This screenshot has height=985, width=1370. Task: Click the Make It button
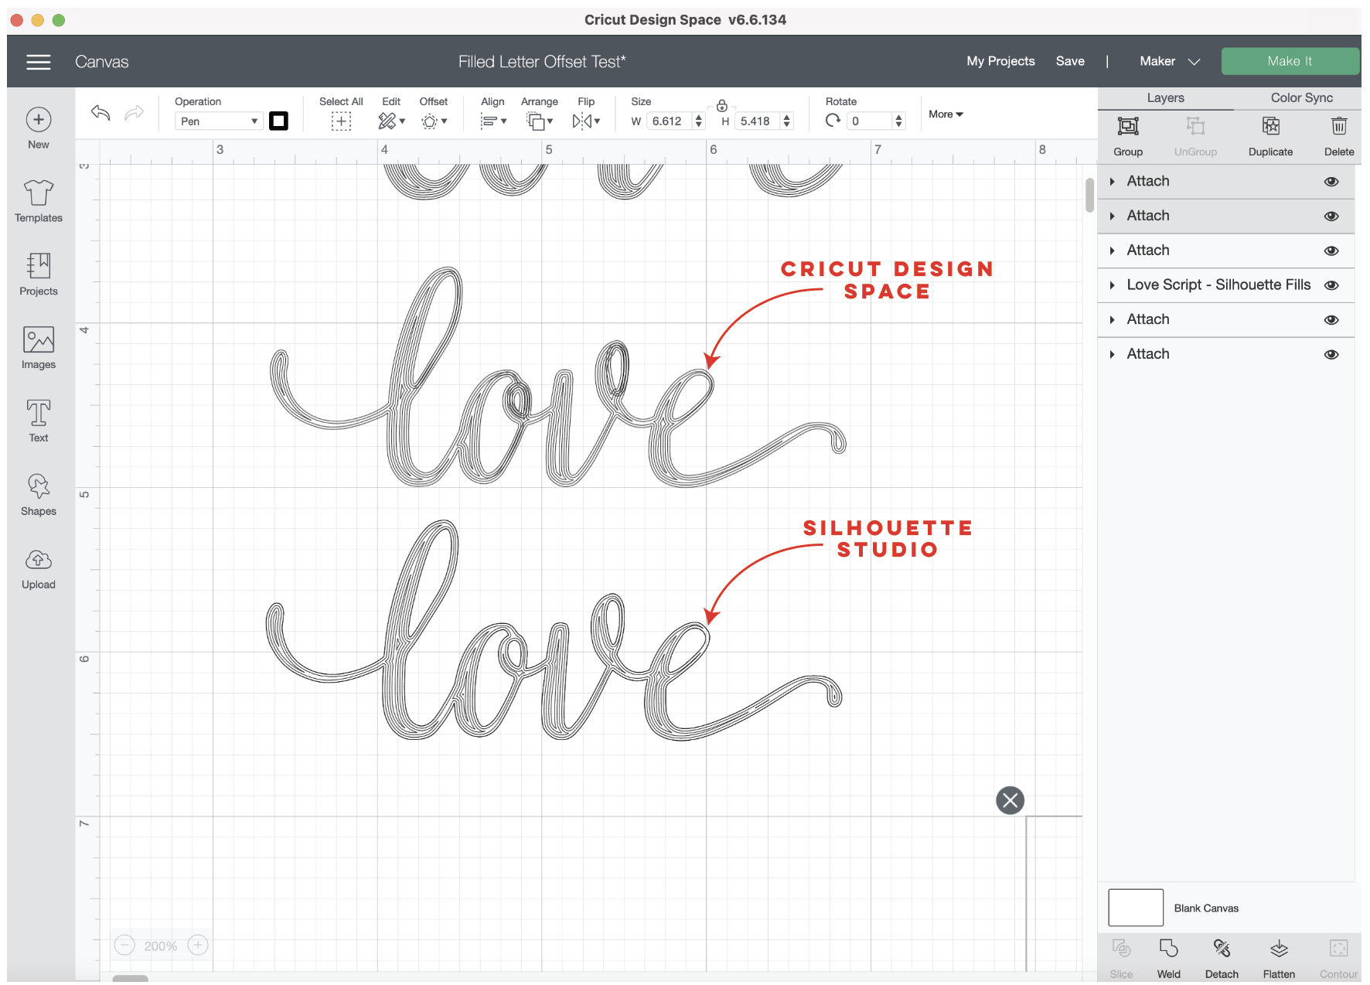click(x=1290, y=61)
